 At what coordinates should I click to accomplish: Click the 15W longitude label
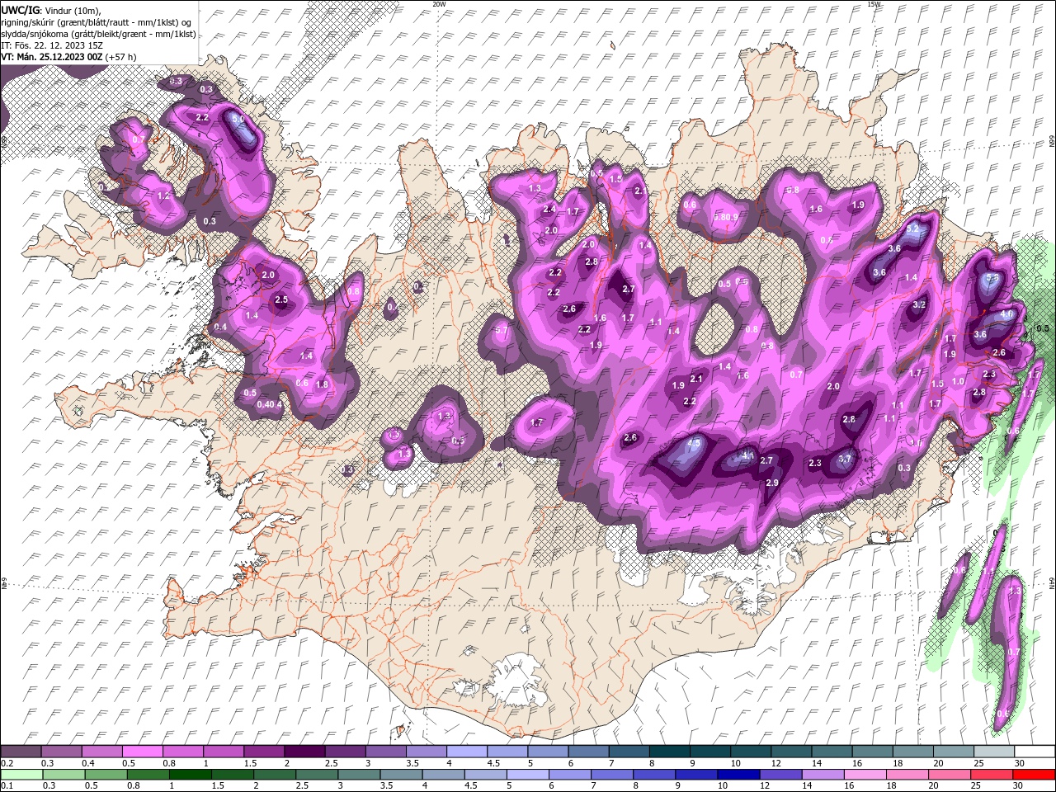coord(874,4)
